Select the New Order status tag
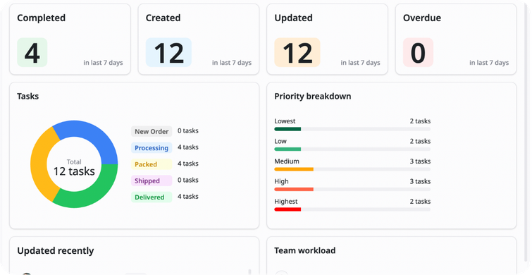 (x=151, y=131)
